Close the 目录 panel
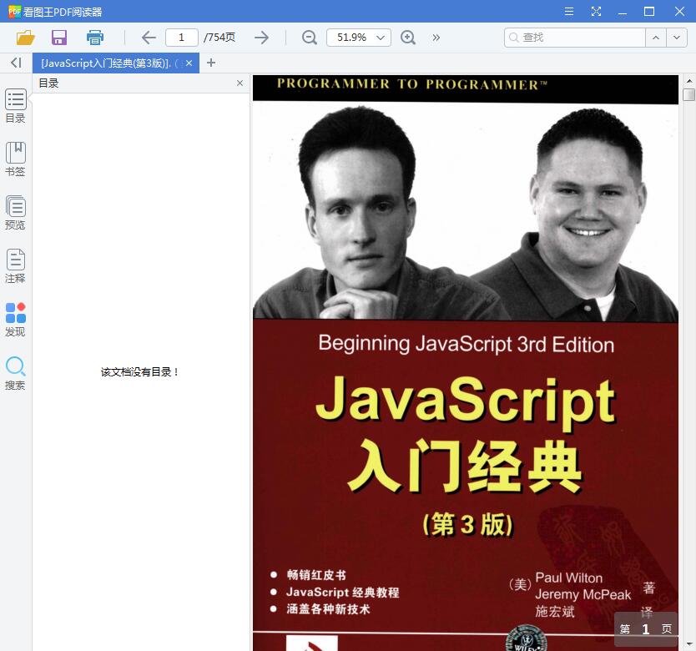696x651 pixels. pyautogui.click(x=240, y=83)
